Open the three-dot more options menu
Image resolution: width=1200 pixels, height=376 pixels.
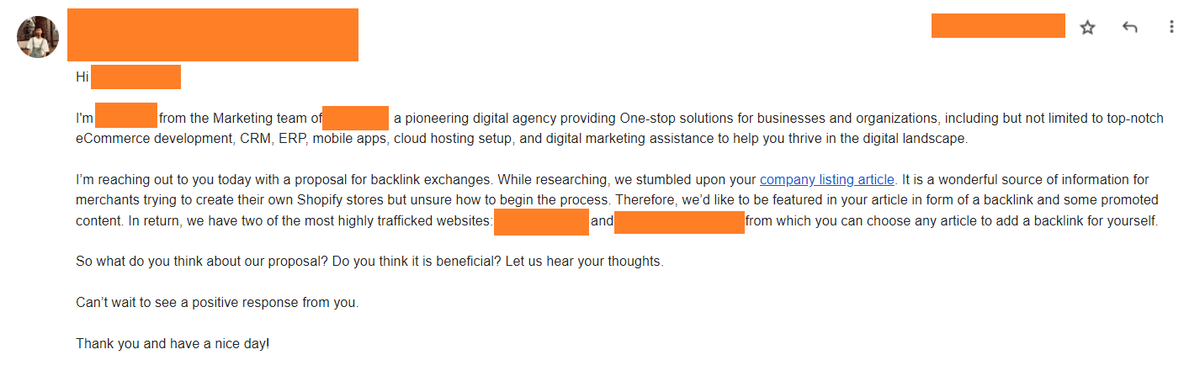click(x=1171, y=28)
